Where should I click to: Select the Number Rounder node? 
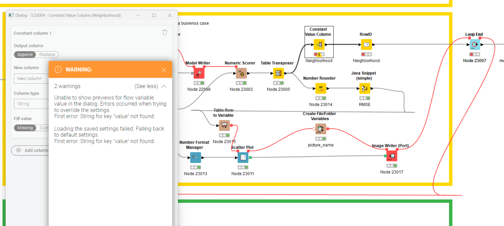point(321,88)
